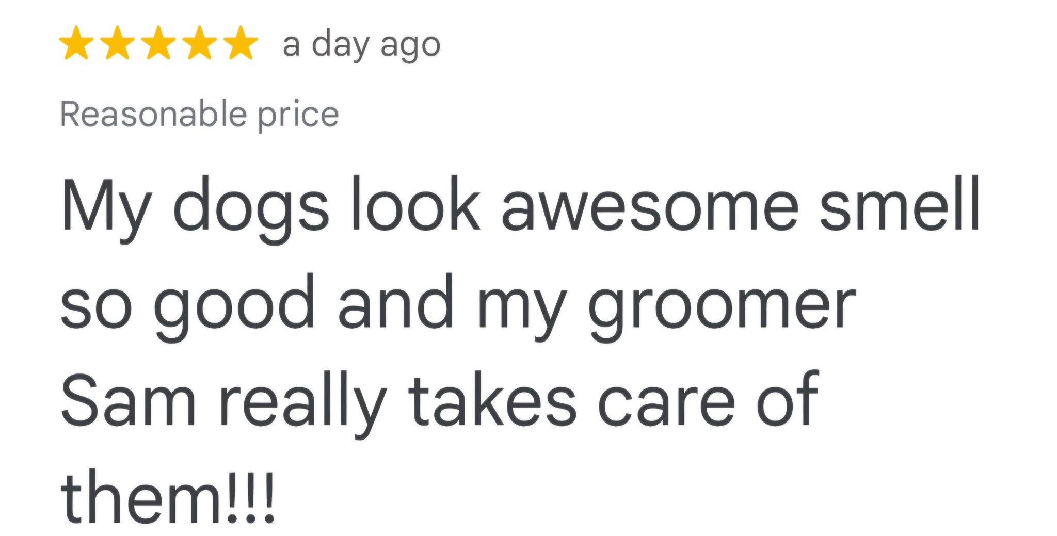Click the fourth yellow rating star
The width and height of the screenshot is (1057, 536).
(199, 43)
